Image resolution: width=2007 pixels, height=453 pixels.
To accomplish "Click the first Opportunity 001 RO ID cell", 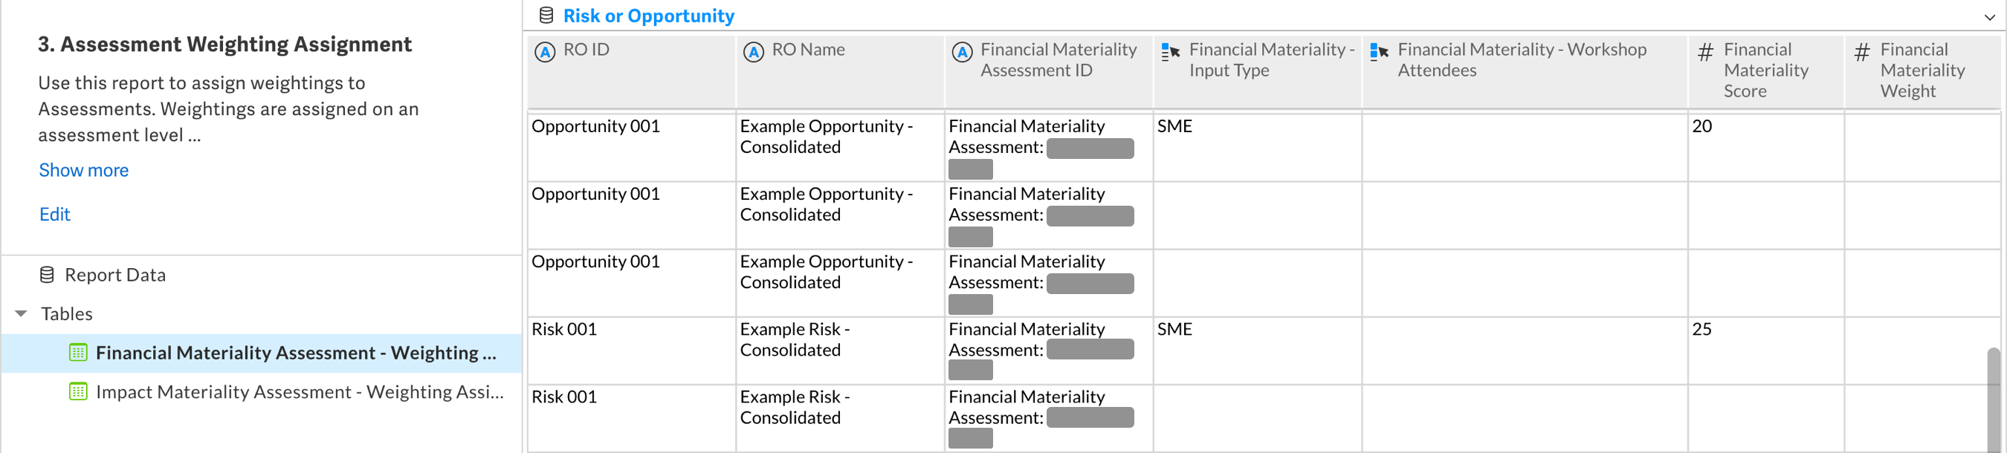I will coord(632,148).
